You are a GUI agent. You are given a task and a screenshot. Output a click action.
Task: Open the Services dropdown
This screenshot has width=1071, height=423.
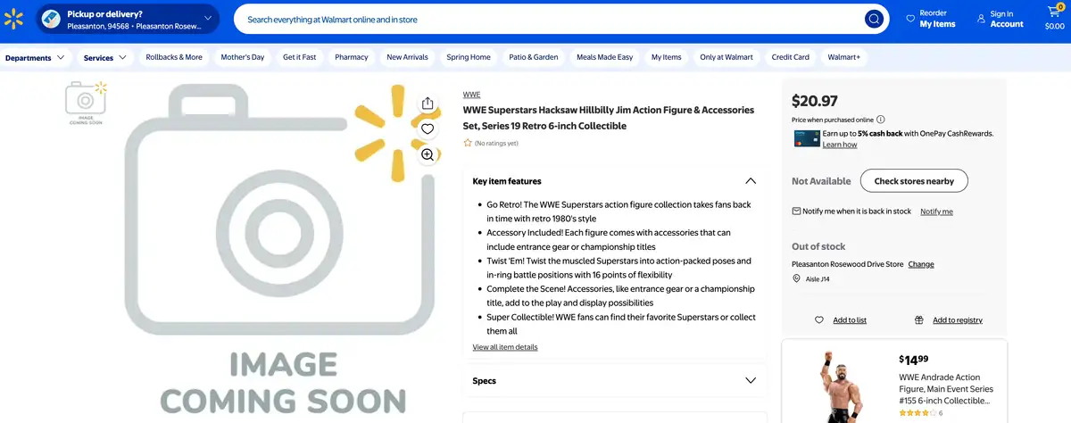(x=106, y=57)
